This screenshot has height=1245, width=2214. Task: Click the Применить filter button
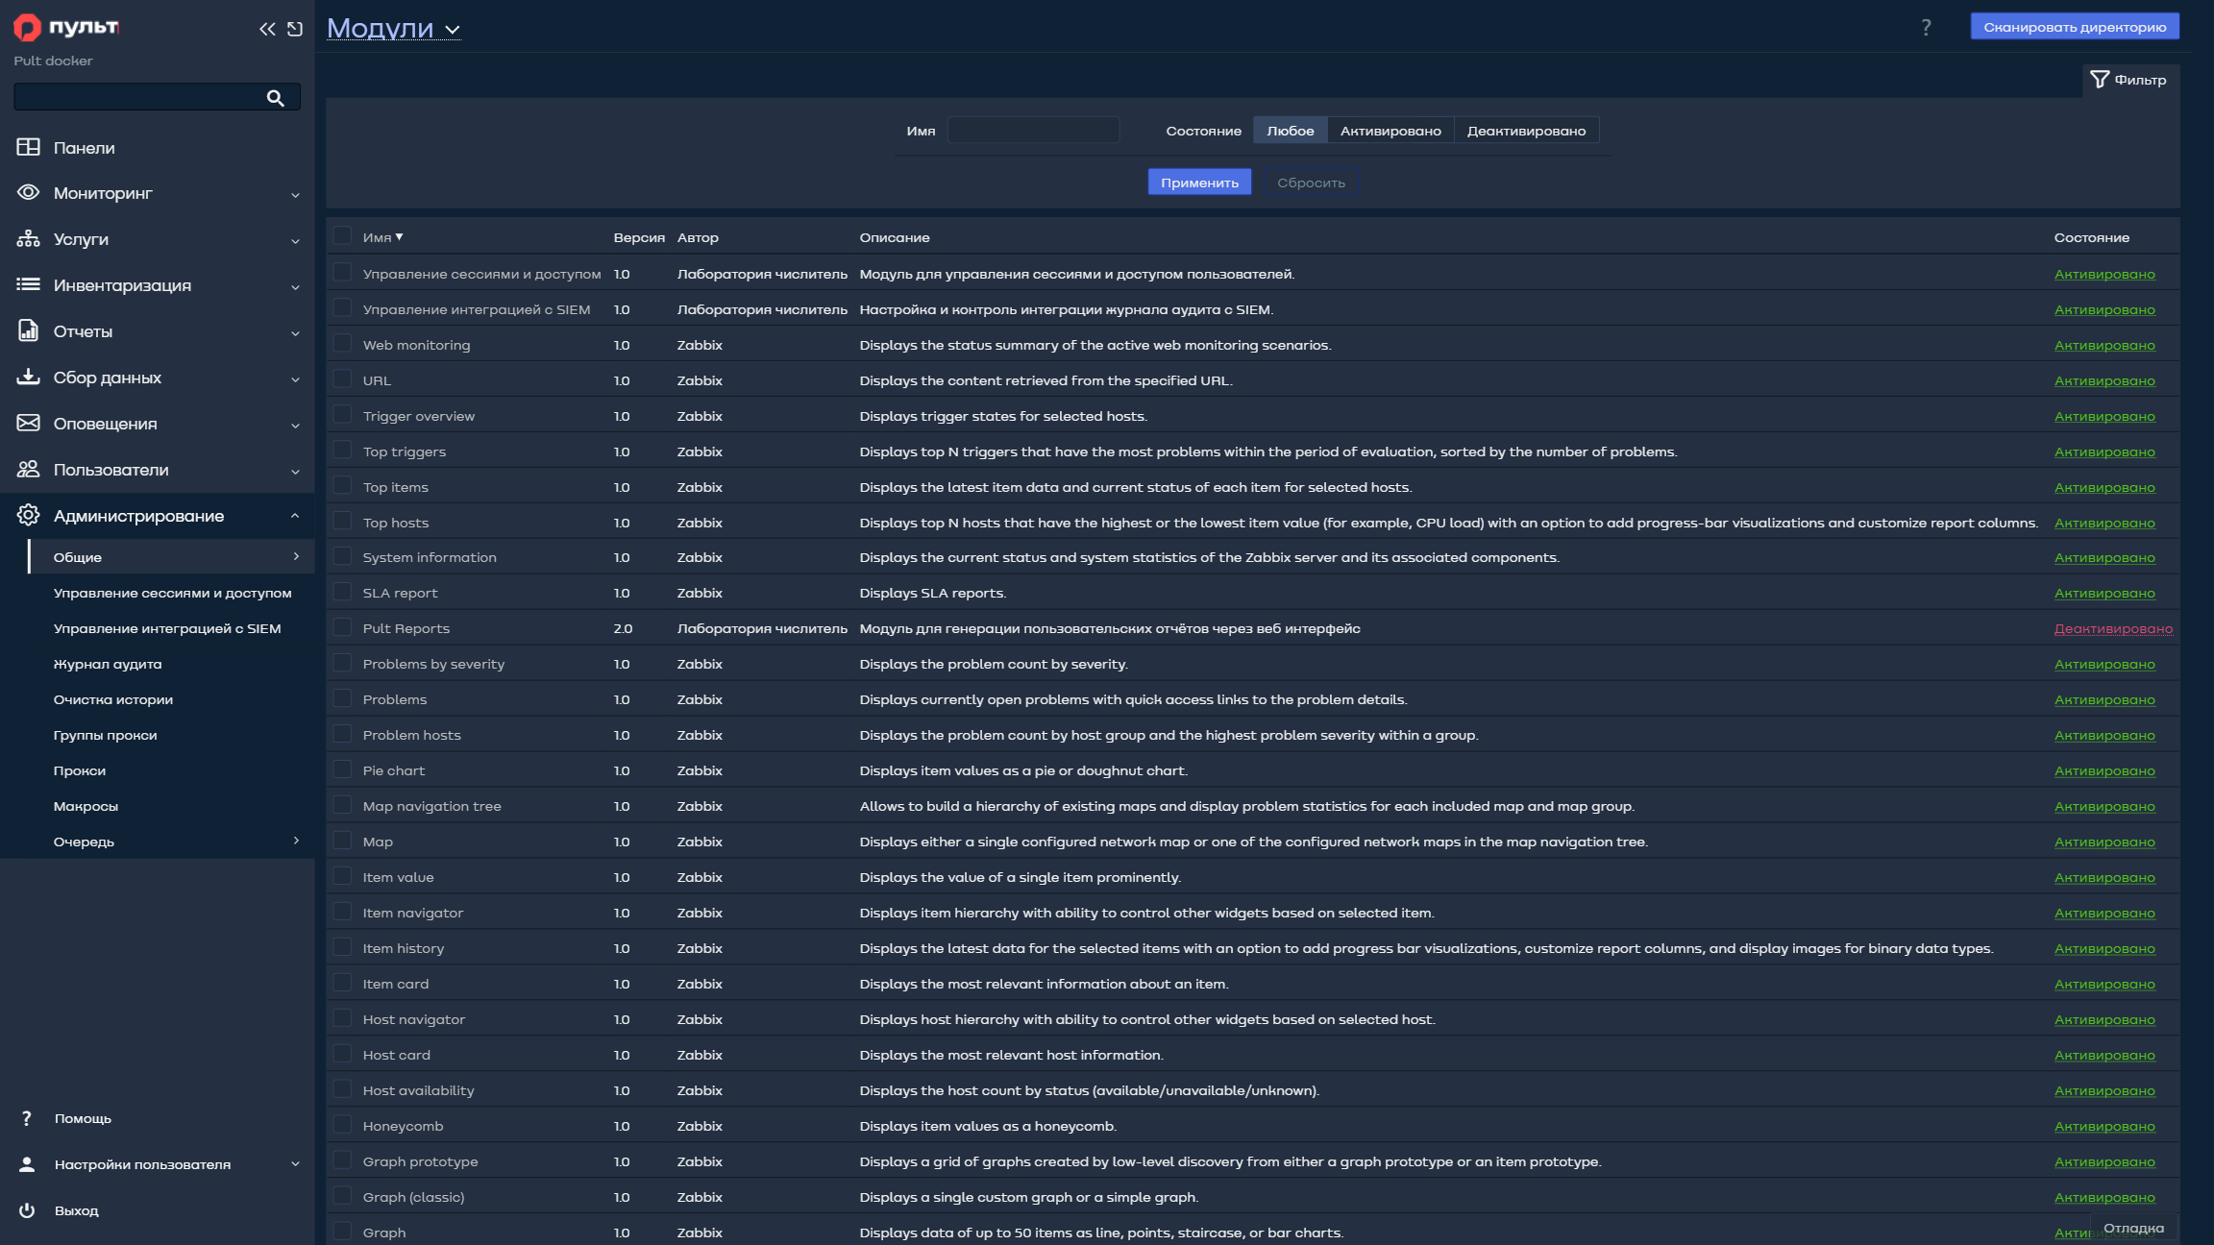coord(1199,183)
